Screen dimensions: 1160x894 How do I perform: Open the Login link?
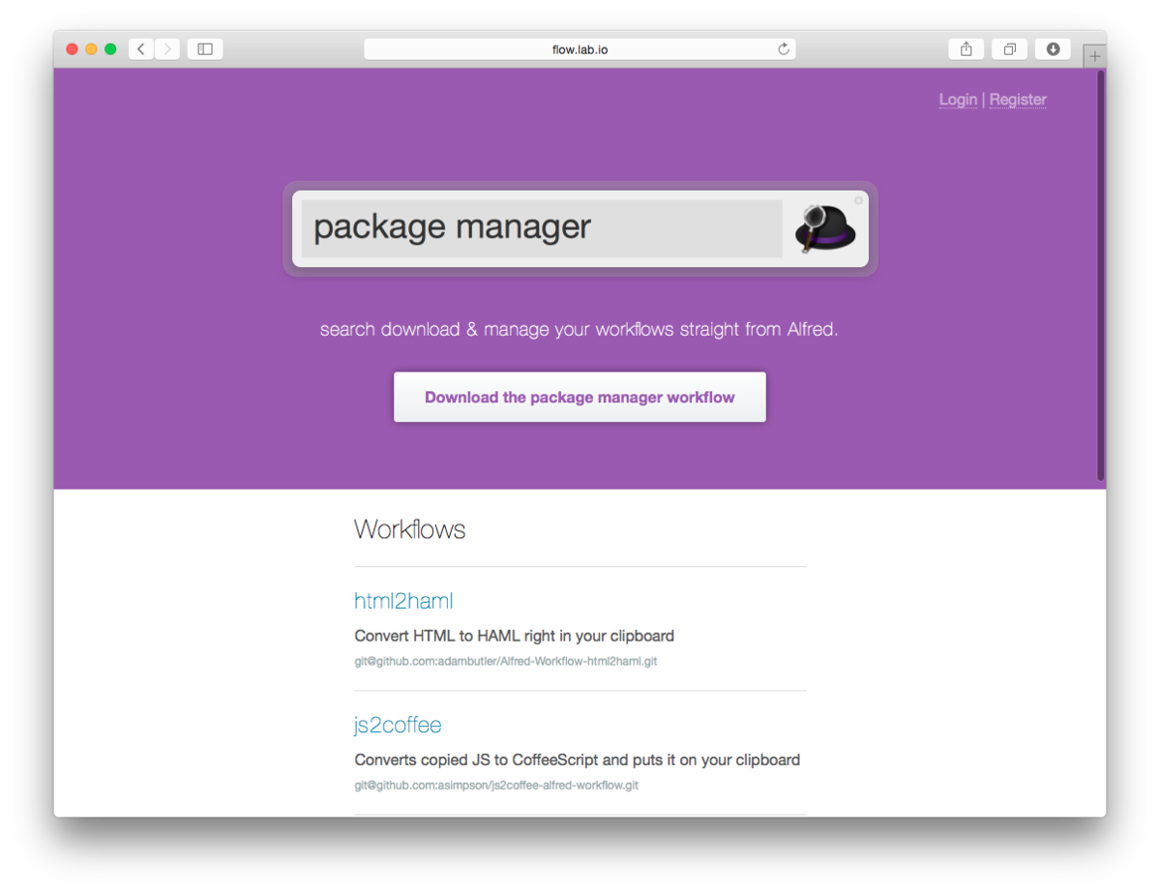958,99
